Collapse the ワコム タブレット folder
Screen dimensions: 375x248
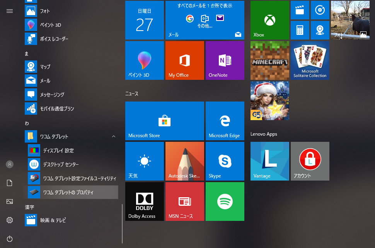pos(71,136)
